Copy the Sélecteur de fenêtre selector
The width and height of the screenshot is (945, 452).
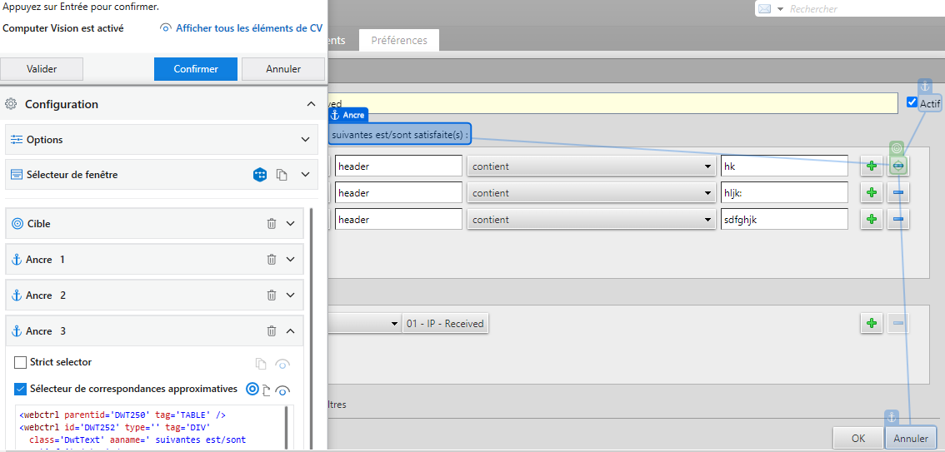[x=282, y=175]
